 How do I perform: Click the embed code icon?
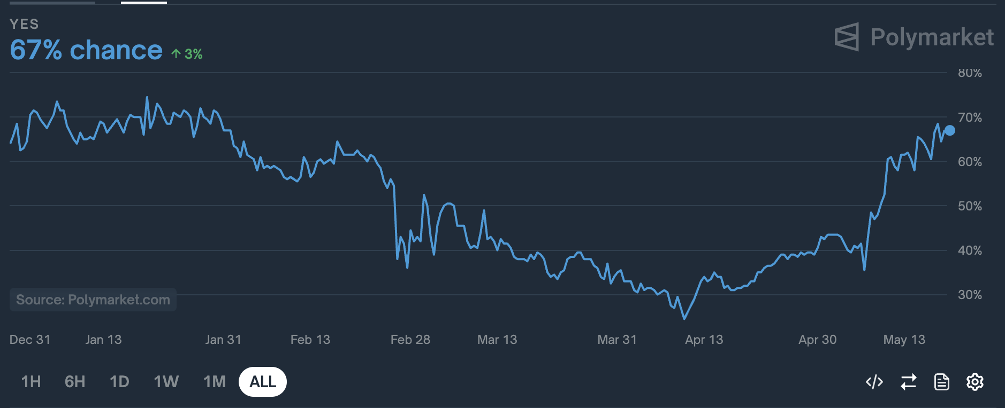874,382
